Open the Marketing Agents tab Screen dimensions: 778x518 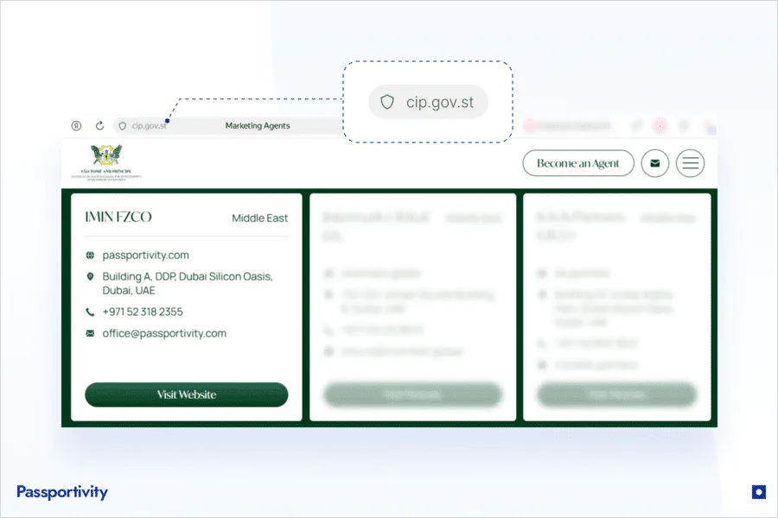pos(258,126)
